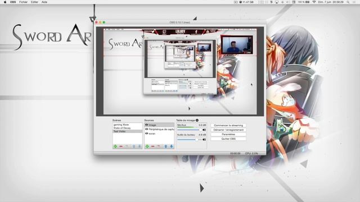Viewport: 360px width, 202px height.
Task: Remove selected scene with red minus
Action: point(121,146)
